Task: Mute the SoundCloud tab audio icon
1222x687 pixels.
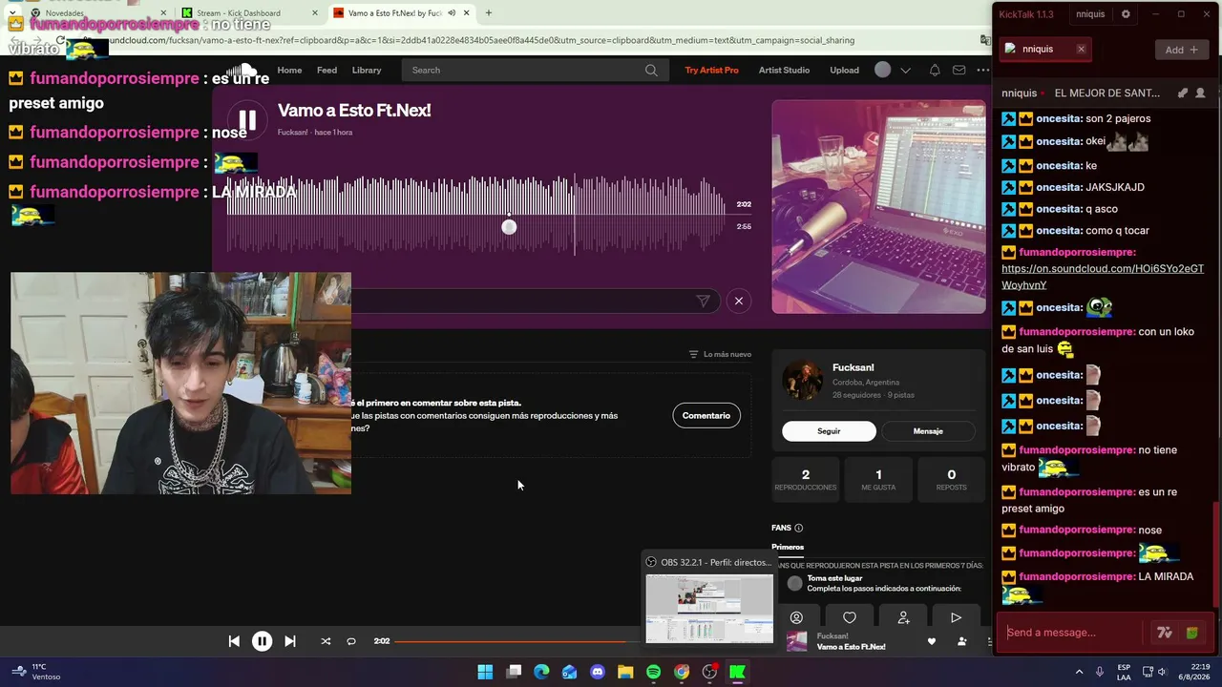Action: point(452,13)
